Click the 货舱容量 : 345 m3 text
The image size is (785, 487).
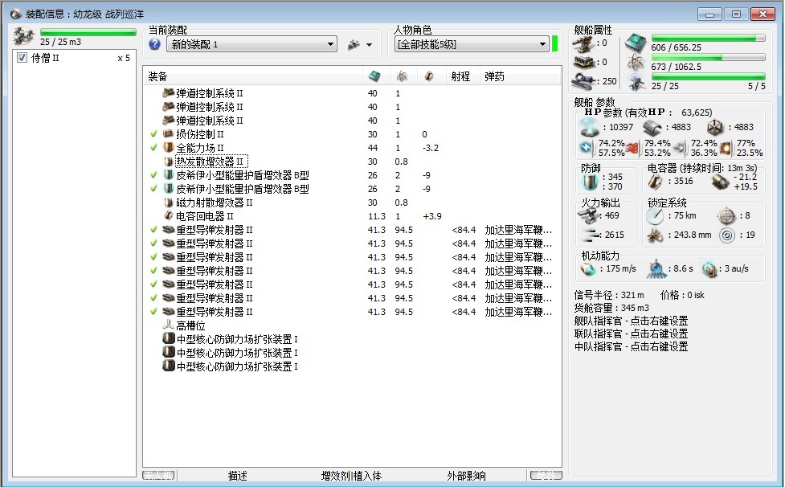[x=611, y=308]
